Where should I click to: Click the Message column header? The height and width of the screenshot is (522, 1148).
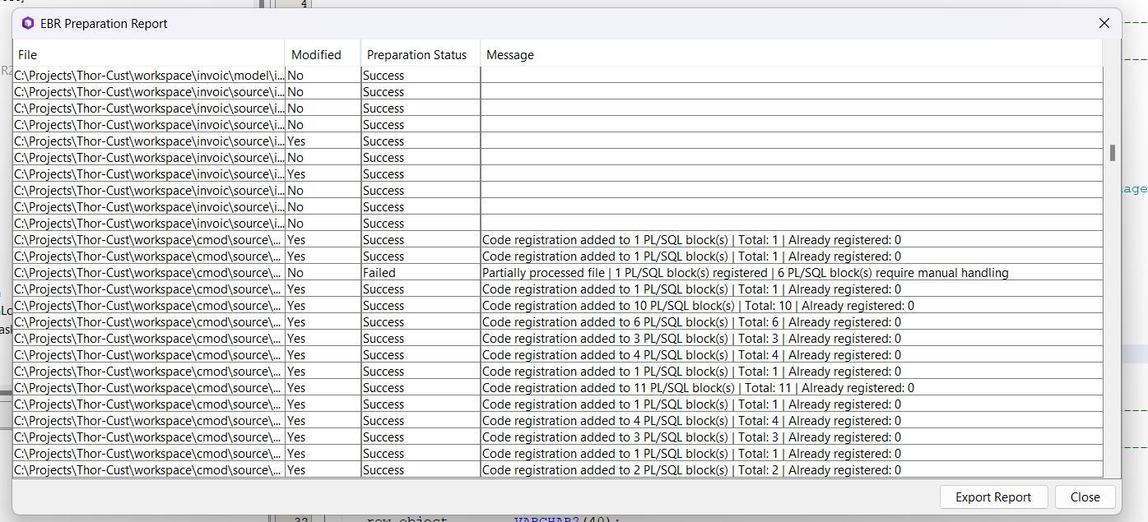click(790, 55)
